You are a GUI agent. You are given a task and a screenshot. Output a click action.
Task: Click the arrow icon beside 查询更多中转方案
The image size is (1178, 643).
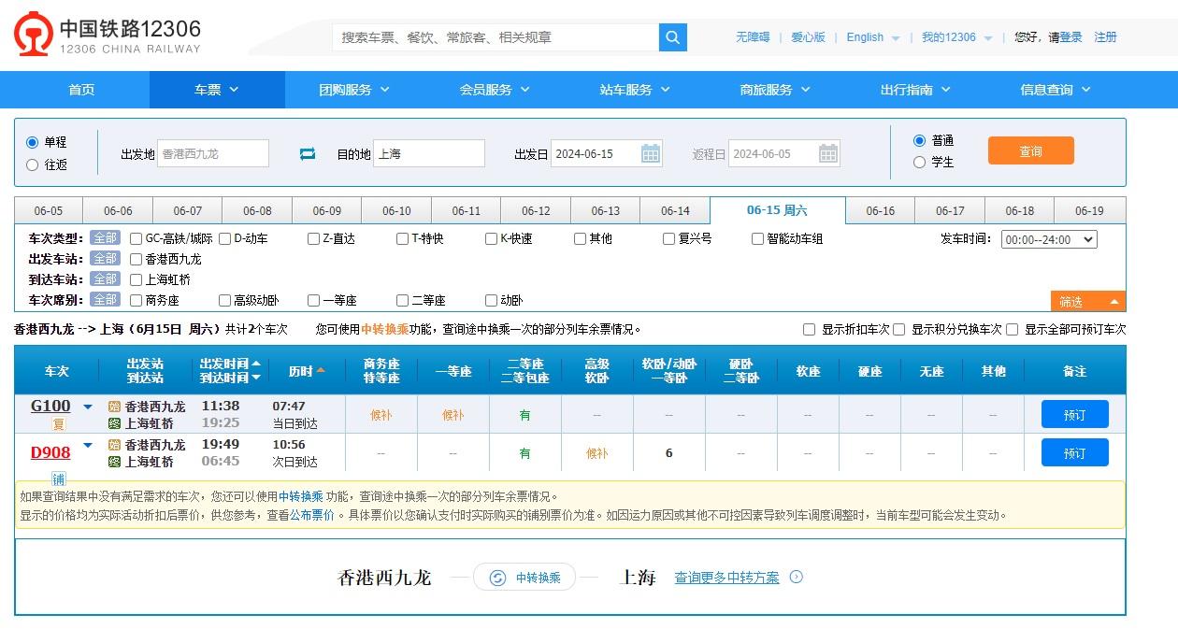796,578
